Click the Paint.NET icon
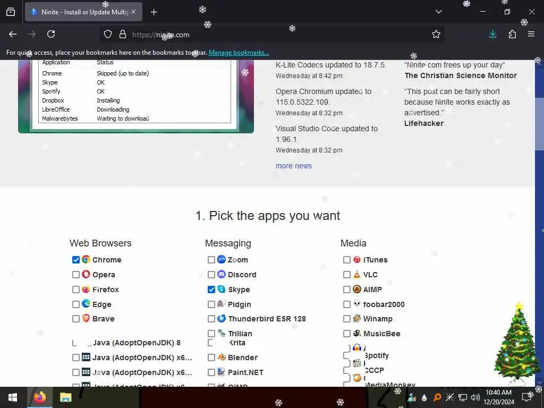544x408 pixels. coord(222,372)
